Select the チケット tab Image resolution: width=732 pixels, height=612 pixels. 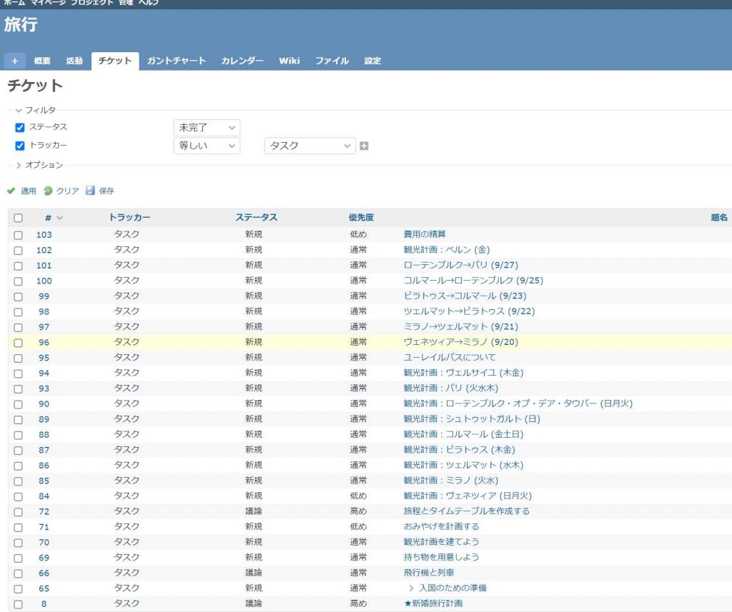point(115,61)
